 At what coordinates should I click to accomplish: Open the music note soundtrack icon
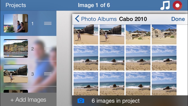click(x=165, y=6)
